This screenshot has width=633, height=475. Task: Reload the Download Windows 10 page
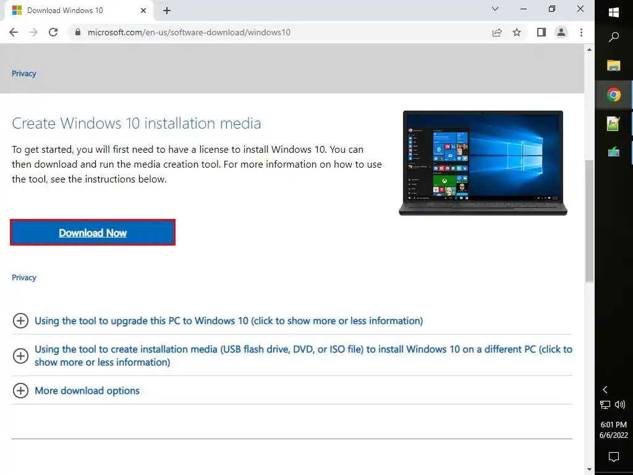point(53,32)
